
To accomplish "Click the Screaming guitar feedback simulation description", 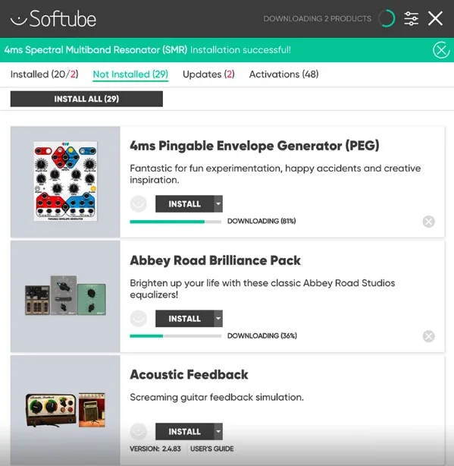I will 217,398.
